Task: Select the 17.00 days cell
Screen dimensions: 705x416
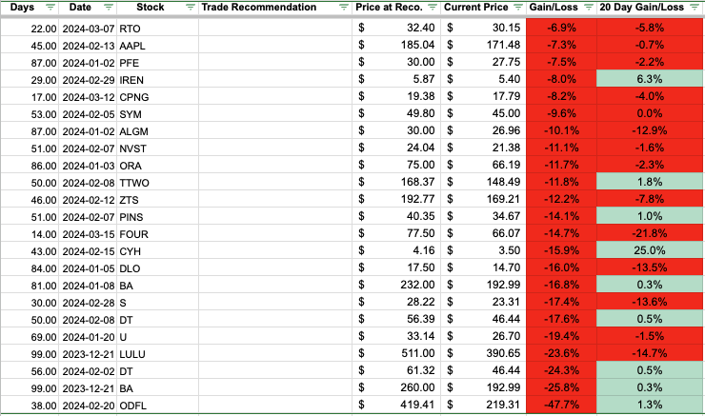Action: pyautogui.click(x=30, y=97)
